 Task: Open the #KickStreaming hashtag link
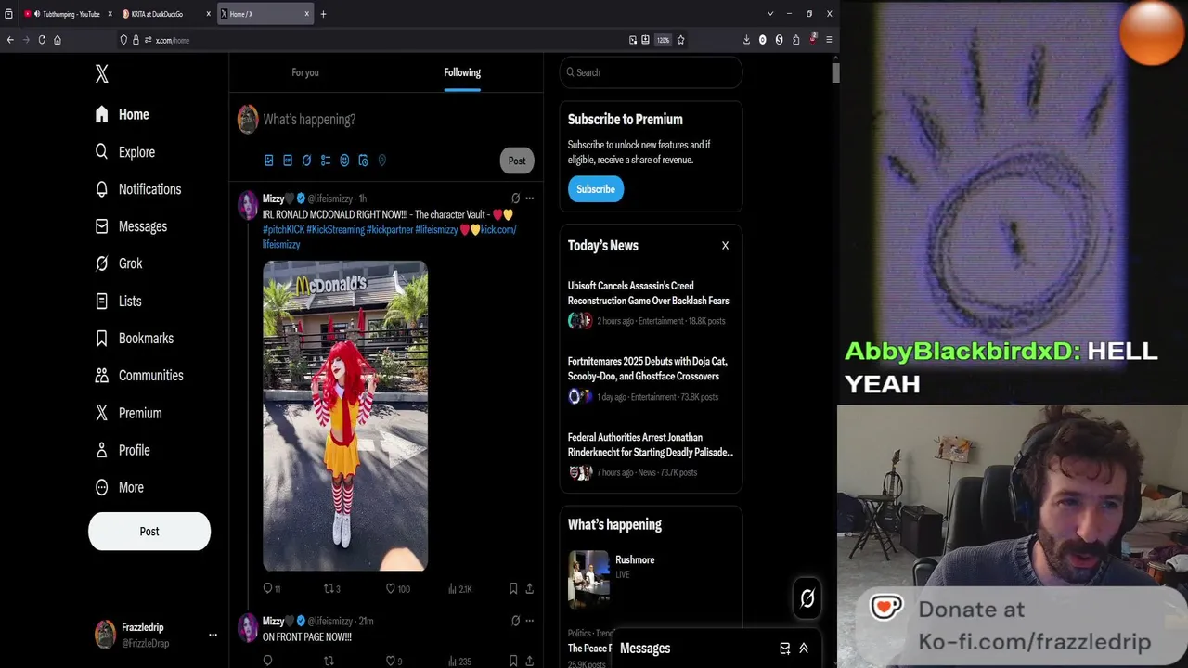pos(335,230)
